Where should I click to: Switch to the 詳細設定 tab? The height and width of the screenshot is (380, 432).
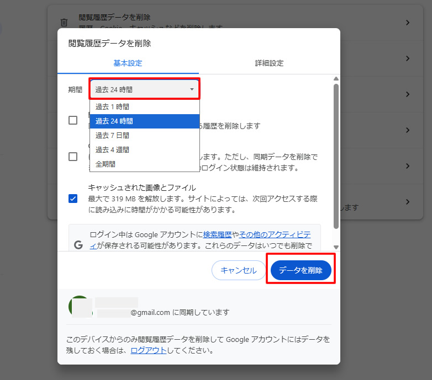pyautogui.click(x=269, y=63)
